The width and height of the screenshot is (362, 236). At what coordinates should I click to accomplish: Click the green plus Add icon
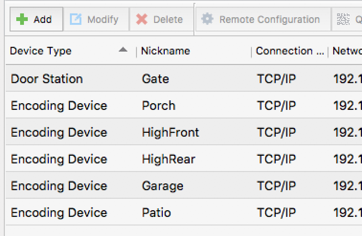[x=22, y=20]
